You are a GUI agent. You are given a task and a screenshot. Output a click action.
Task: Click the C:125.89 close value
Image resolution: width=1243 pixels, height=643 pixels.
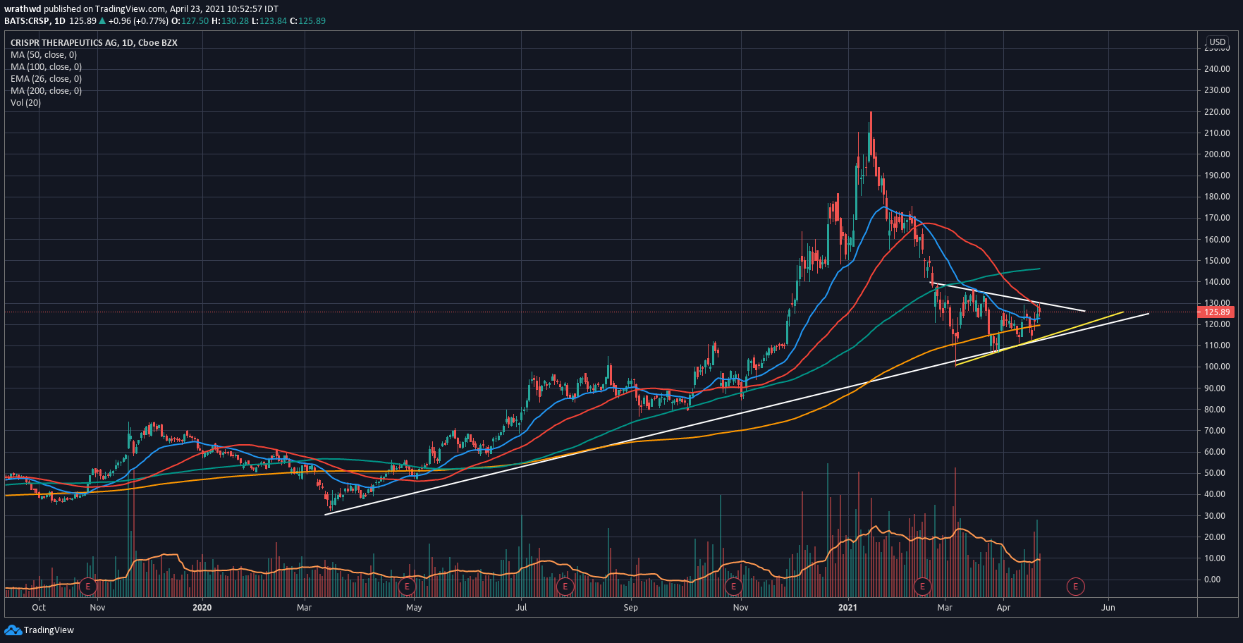coord(308,21)
